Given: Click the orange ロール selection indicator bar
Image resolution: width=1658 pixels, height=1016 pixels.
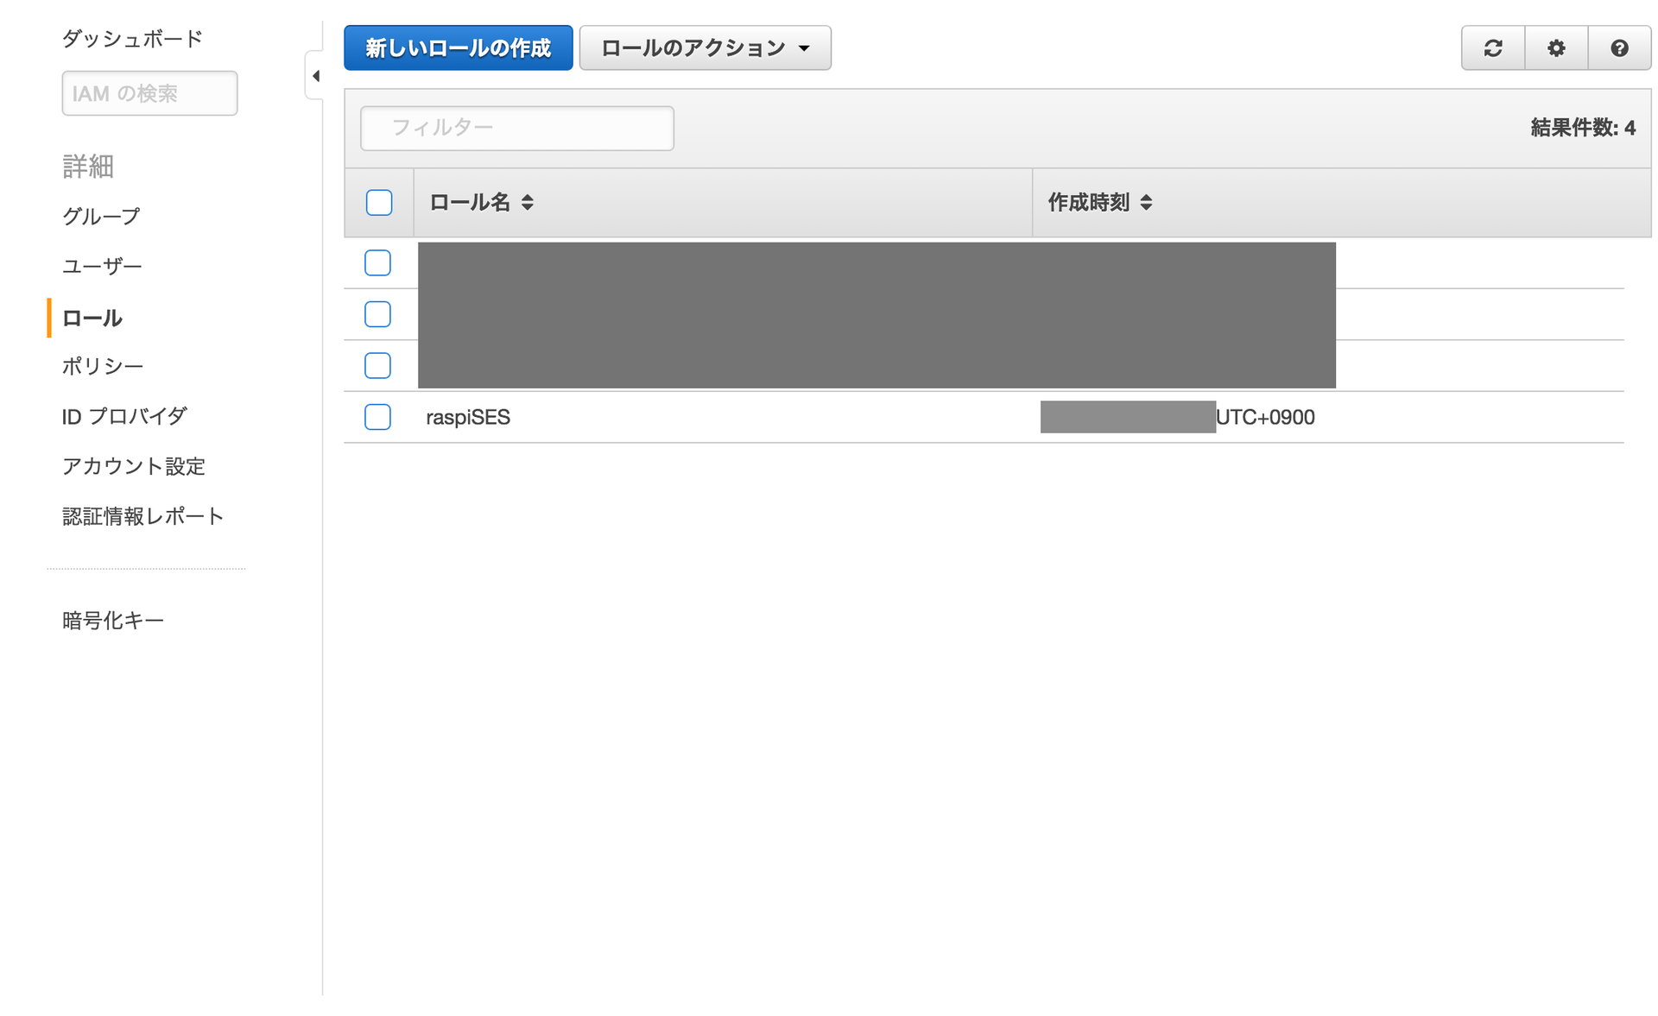Looking at the screenshot, I should pos(51,318).
